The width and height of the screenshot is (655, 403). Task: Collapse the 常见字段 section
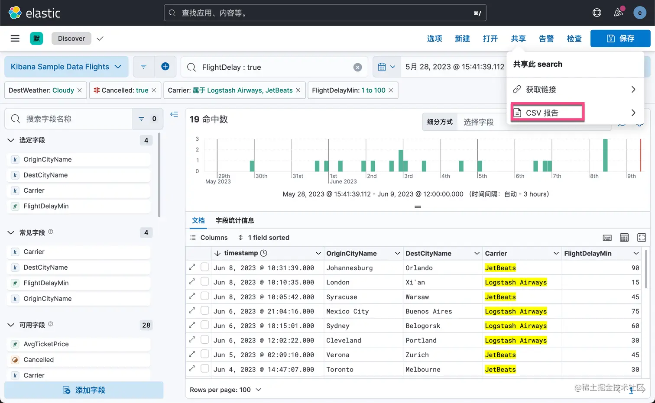pos(11,232)
